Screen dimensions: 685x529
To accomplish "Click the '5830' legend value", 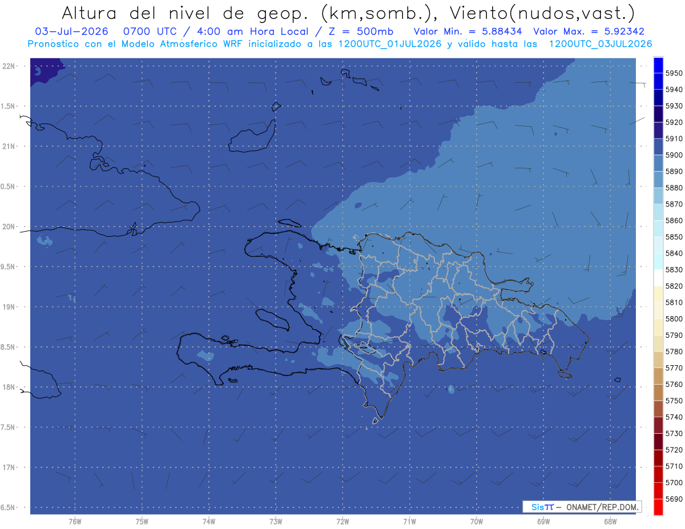I will click(x=674, y=270).
